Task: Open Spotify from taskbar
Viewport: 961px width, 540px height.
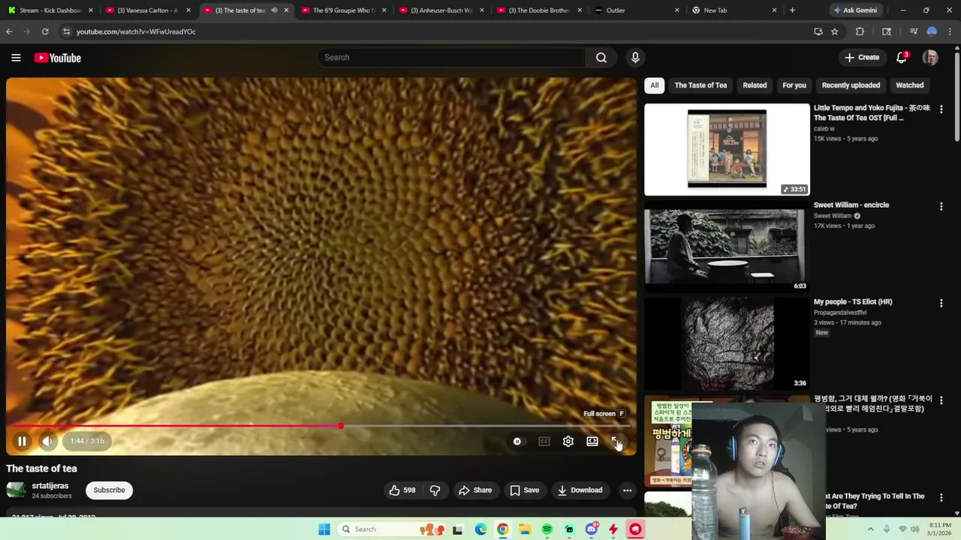Action: [547, 529]
